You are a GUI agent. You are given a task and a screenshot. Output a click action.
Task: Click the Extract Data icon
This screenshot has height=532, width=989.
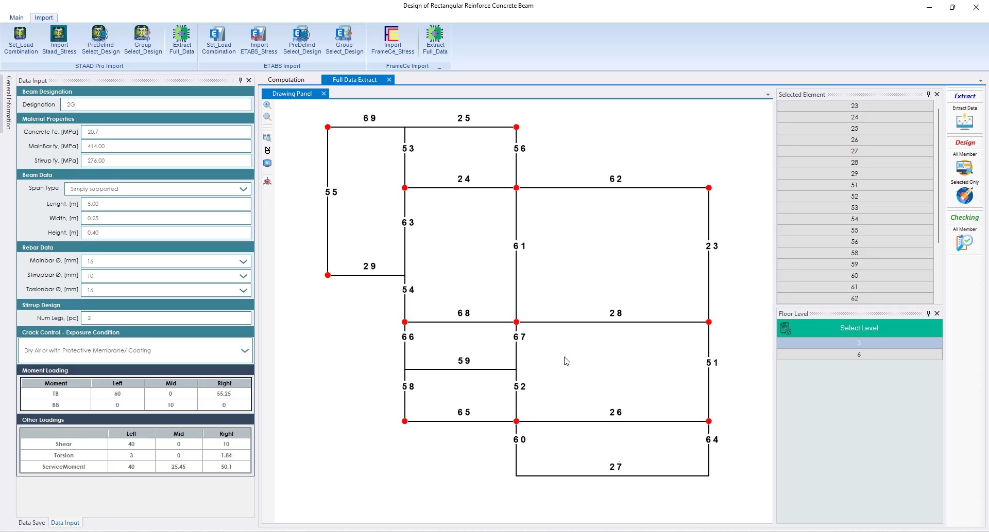pyautogui.click(x=964, y=121)
